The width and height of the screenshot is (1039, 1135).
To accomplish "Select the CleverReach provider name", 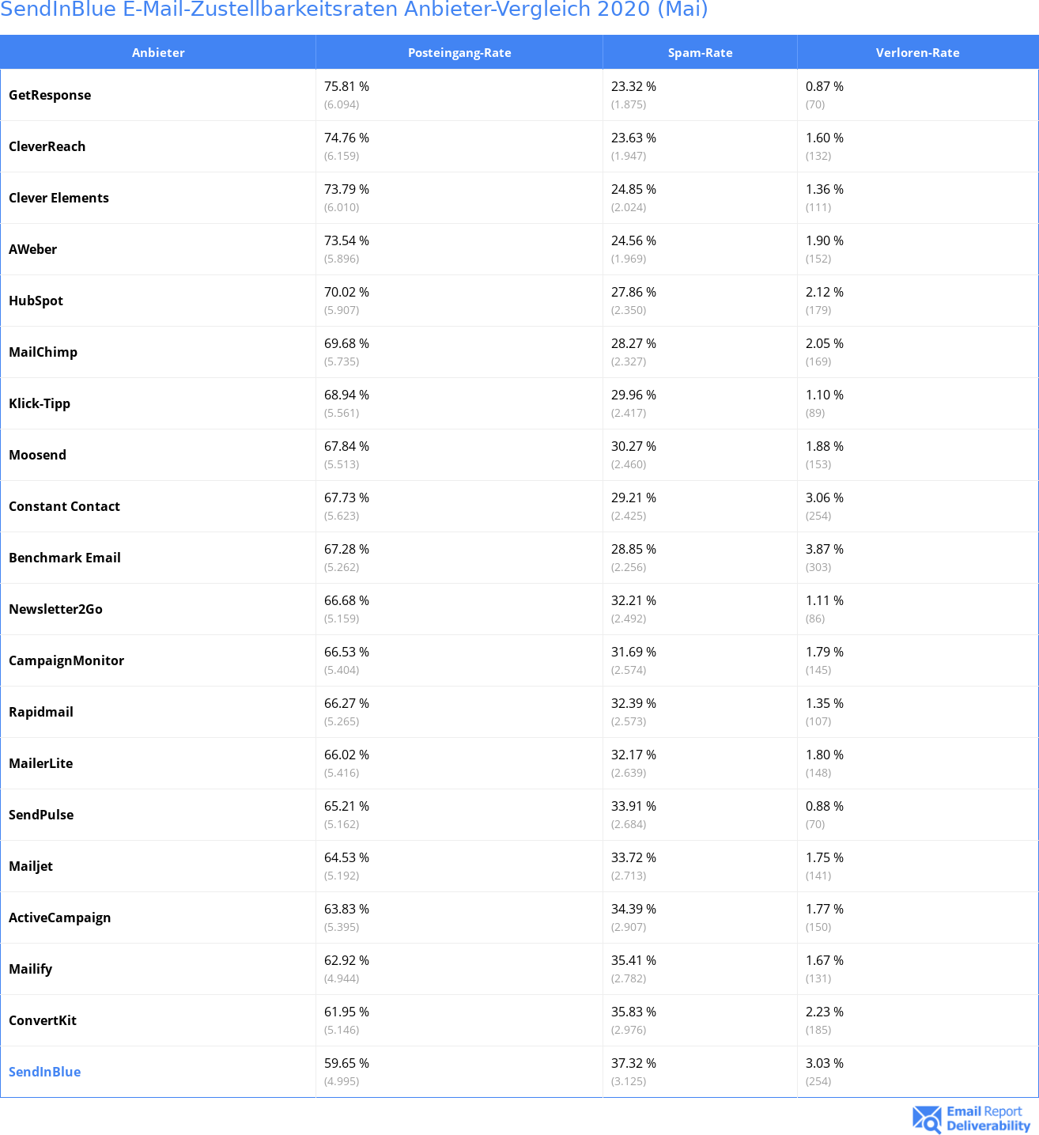I will tap(47, 146).
